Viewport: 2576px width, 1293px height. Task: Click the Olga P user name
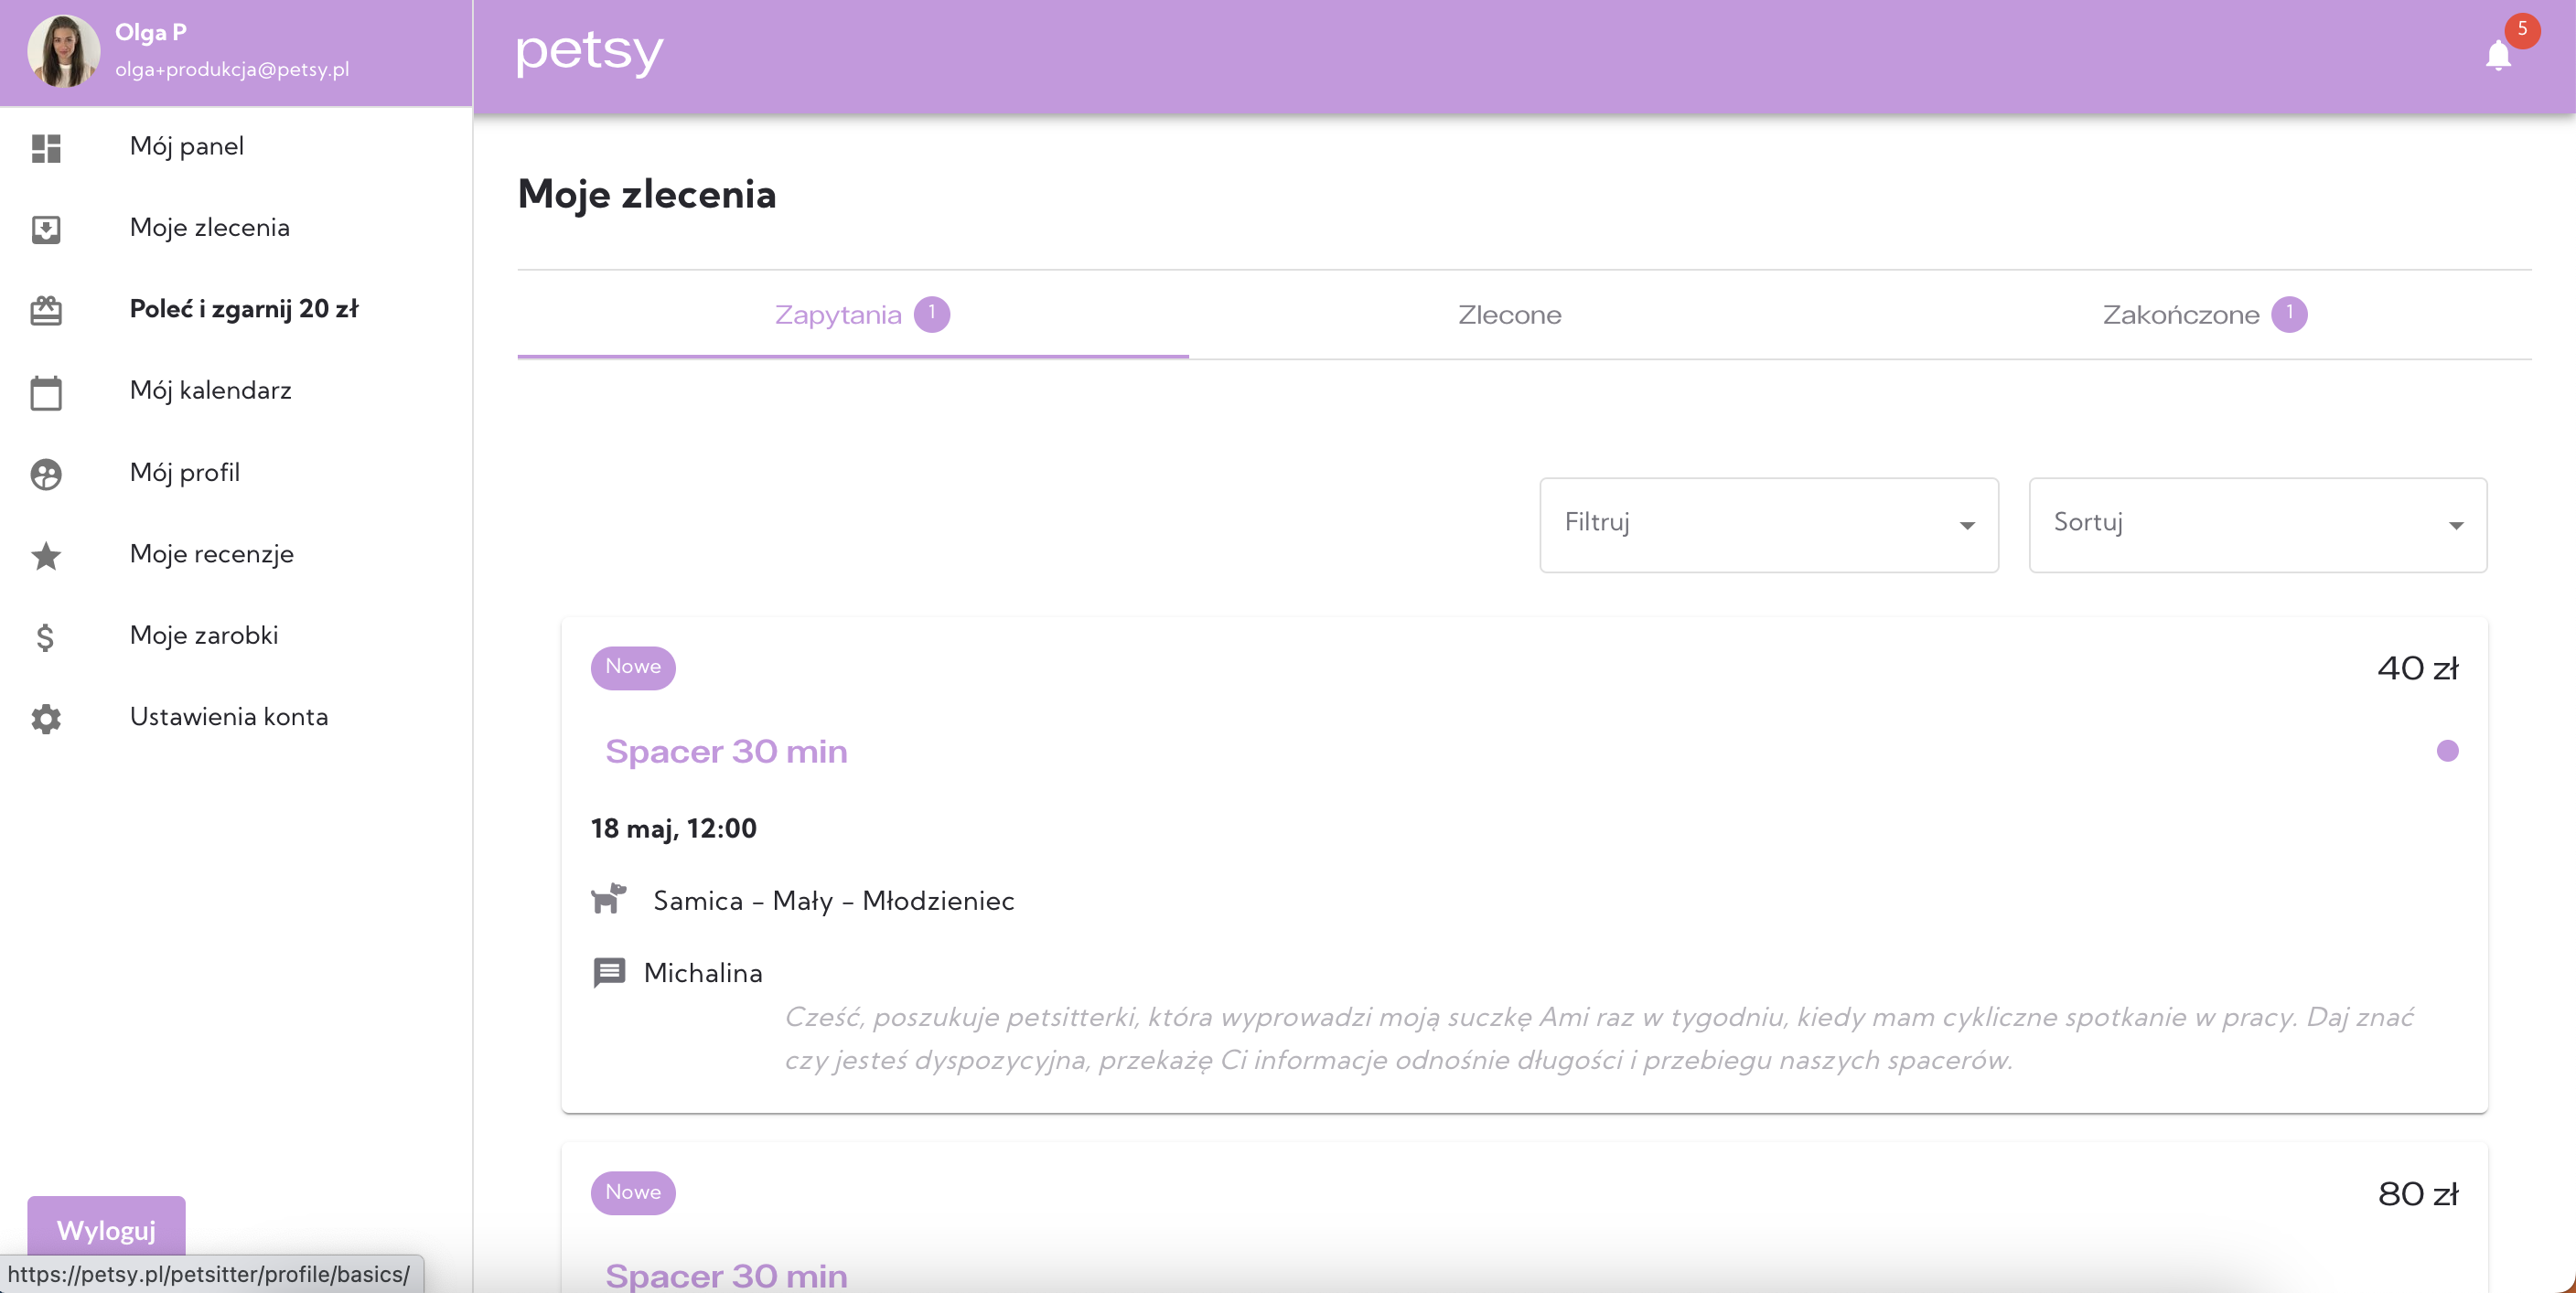(x=151, y=32)
